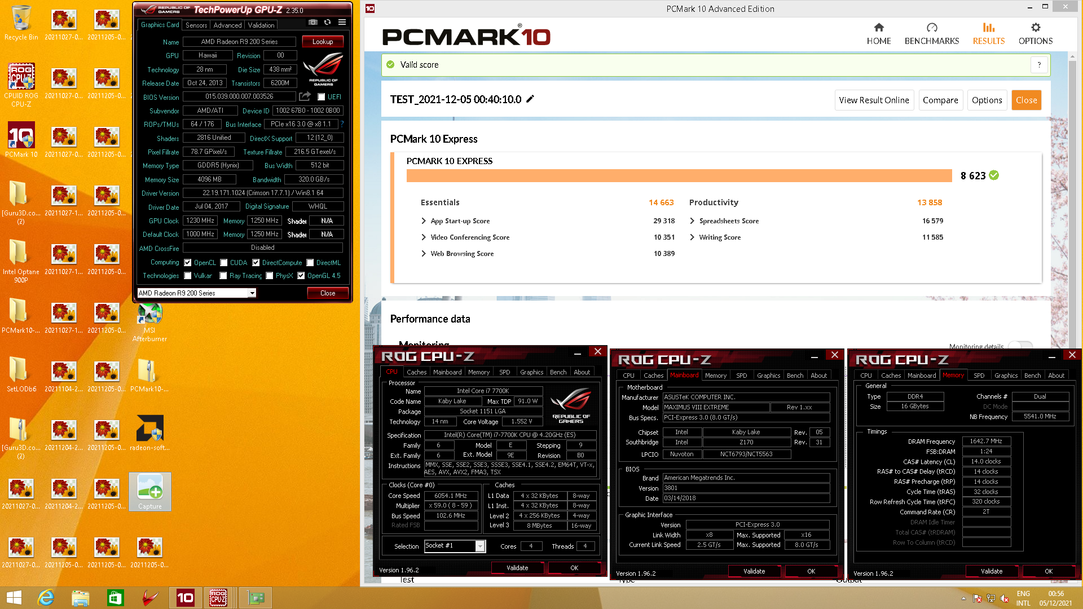Open PCMark 10 HOME icon
Screen dimensions: 1083x609
[x=879, y=28]
